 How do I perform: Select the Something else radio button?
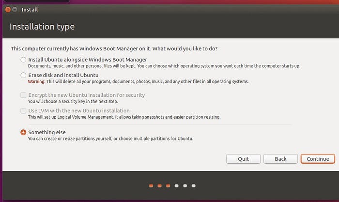click(23, 132)
